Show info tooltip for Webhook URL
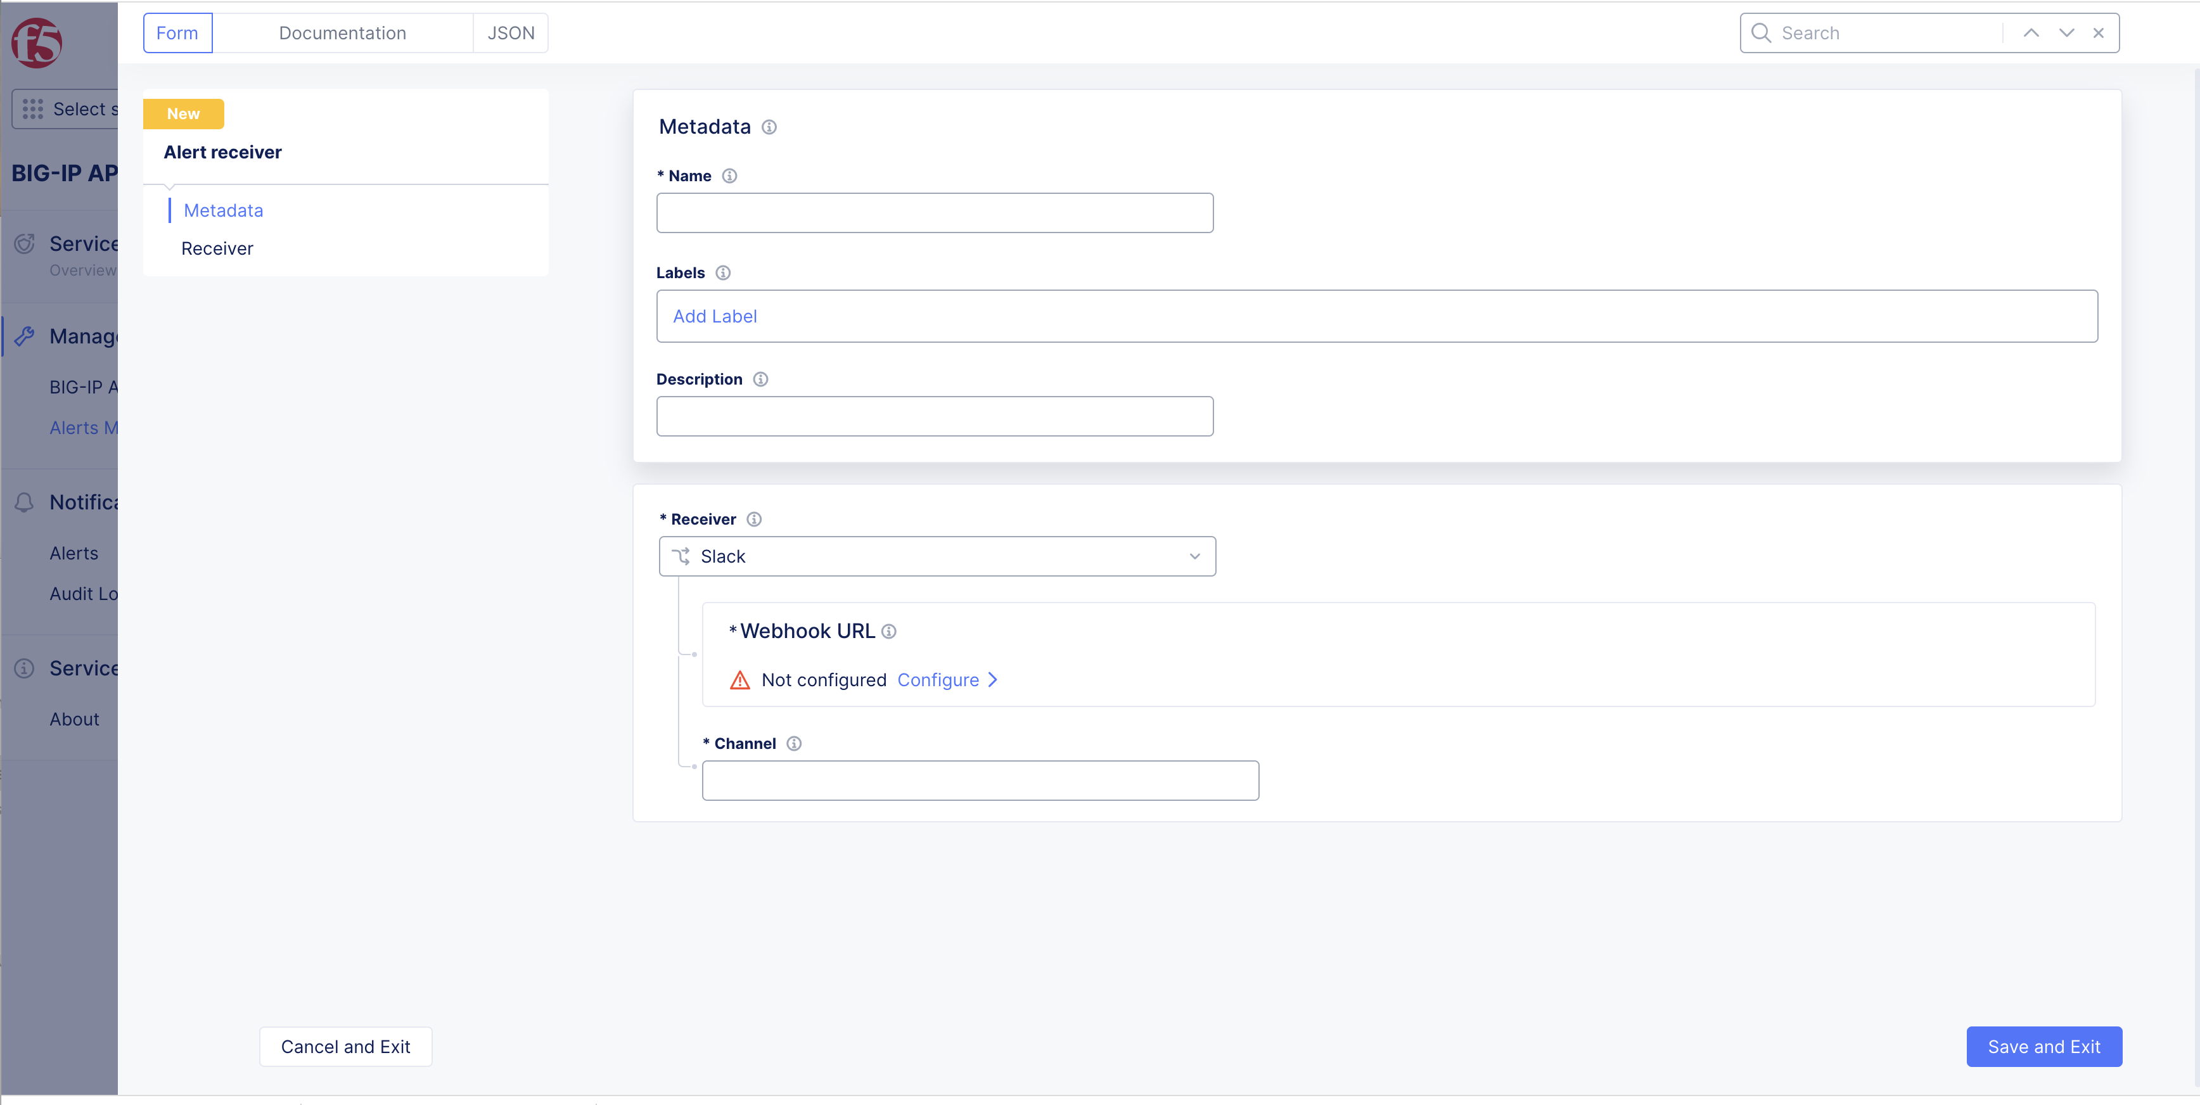The height and width of the screenshot is (1105, 2200). [888, 631]
